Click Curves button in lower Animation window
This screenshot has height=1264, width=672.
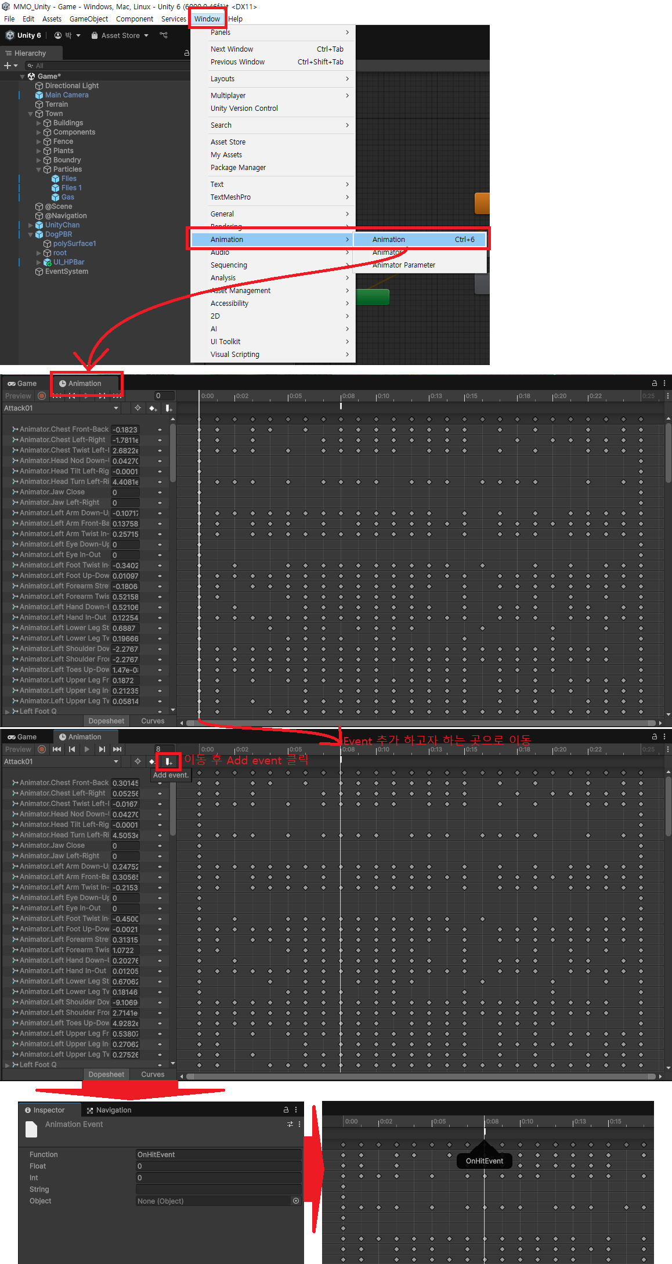pyautogui.click(x=153, y=1074)
